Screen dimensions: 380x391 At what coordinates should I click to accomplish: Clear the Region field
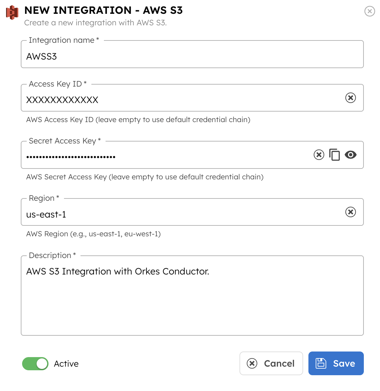point(351,212)
